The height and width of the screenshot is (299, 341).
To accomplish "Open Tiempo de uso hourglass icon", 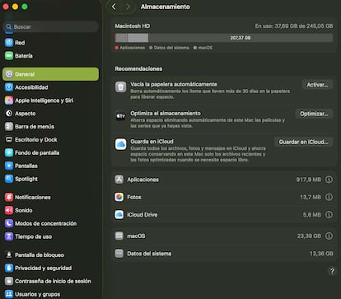I will (x=9, y=236).
